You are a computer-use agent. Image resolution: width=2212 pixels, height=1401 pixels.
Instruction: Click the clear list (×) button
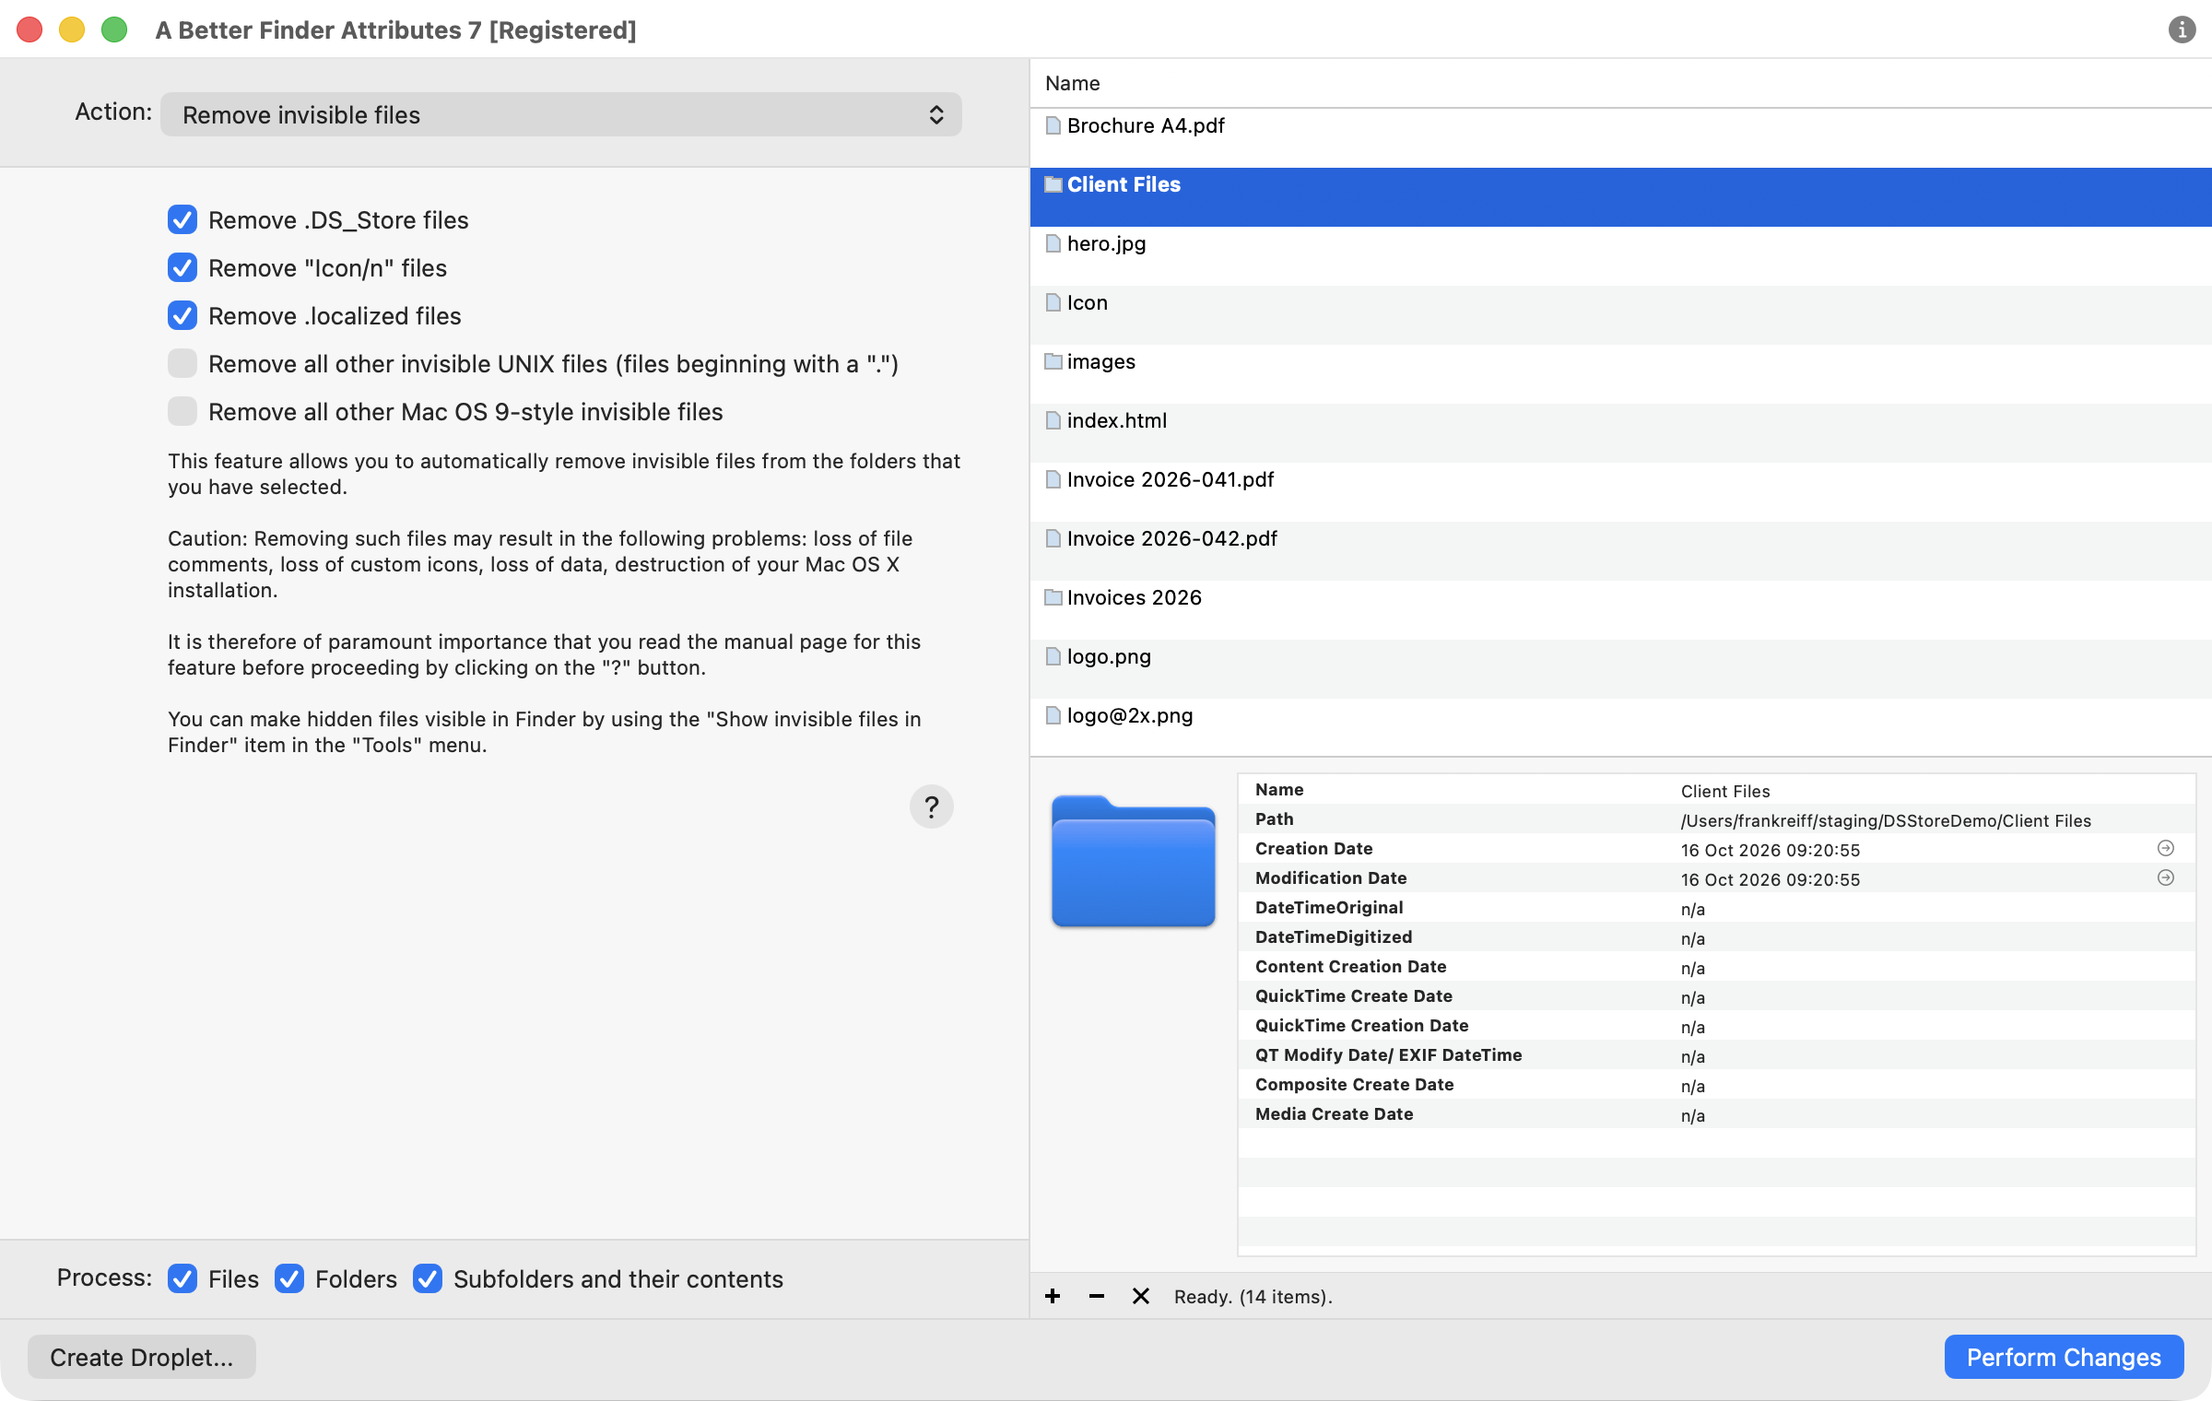[1141, 1296]
